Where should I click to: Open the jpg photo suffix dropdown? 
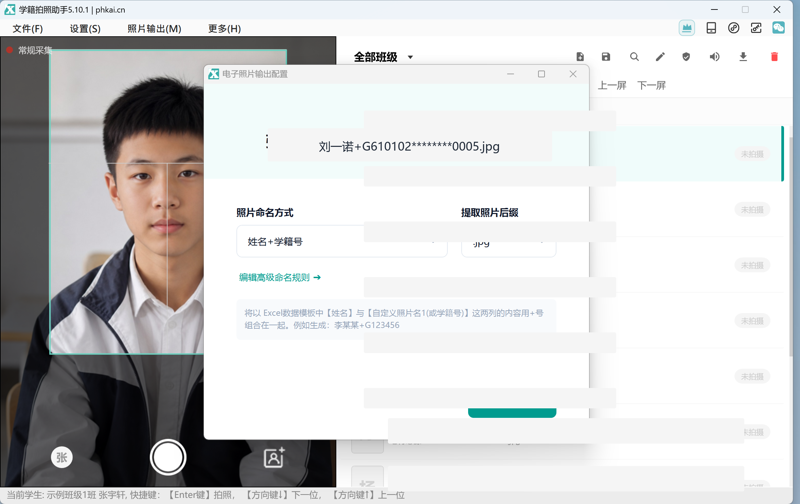[509, 241]
